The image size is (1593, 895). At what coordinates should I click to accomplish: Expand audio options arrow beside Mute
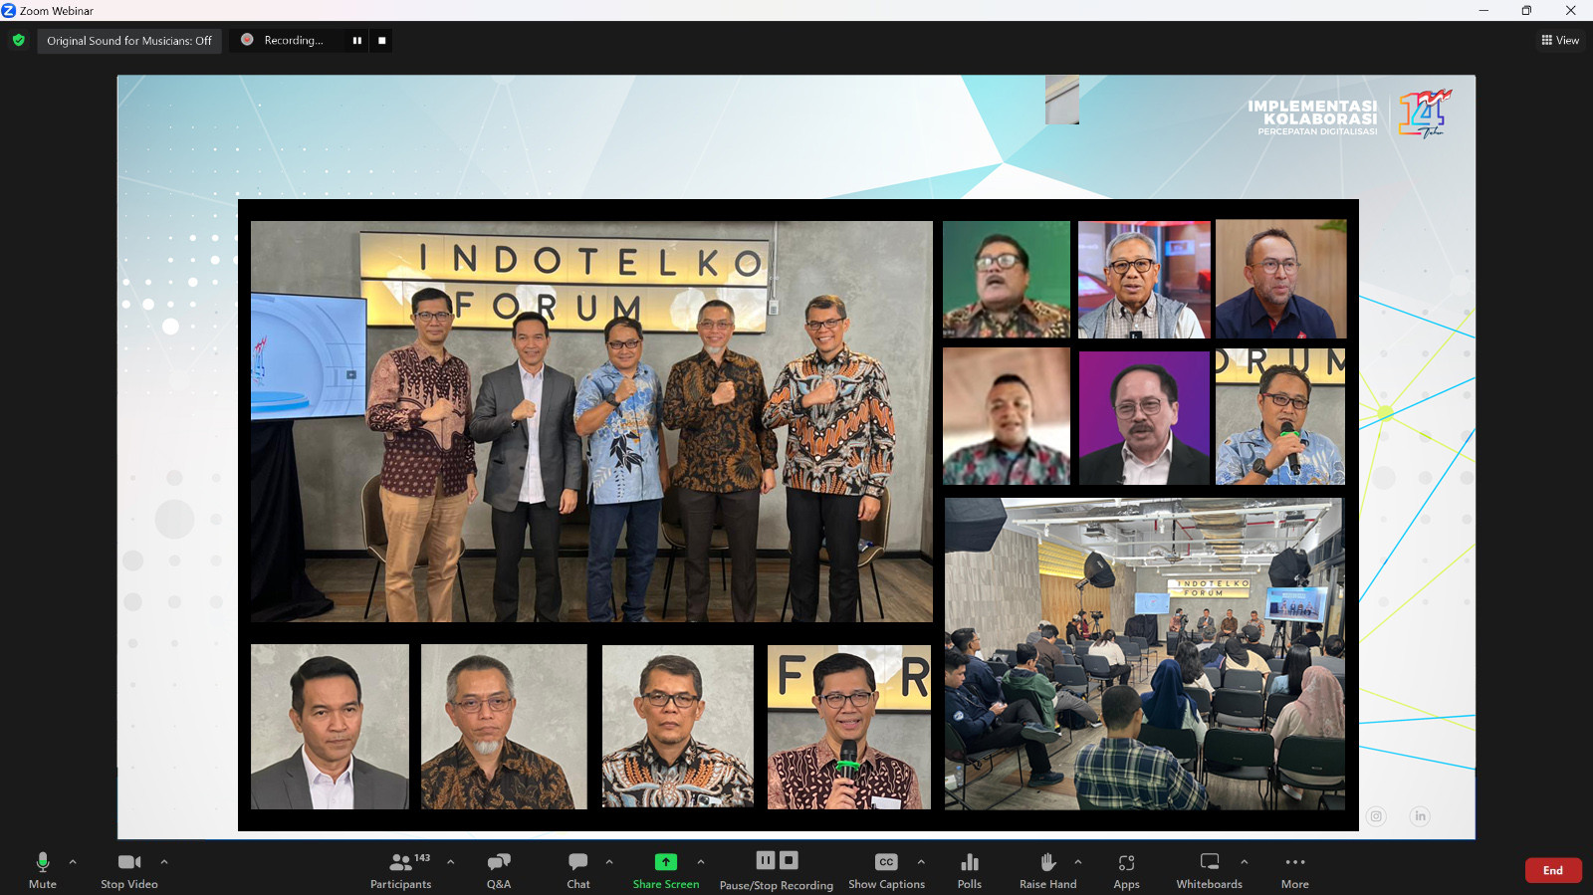point(73,862)
